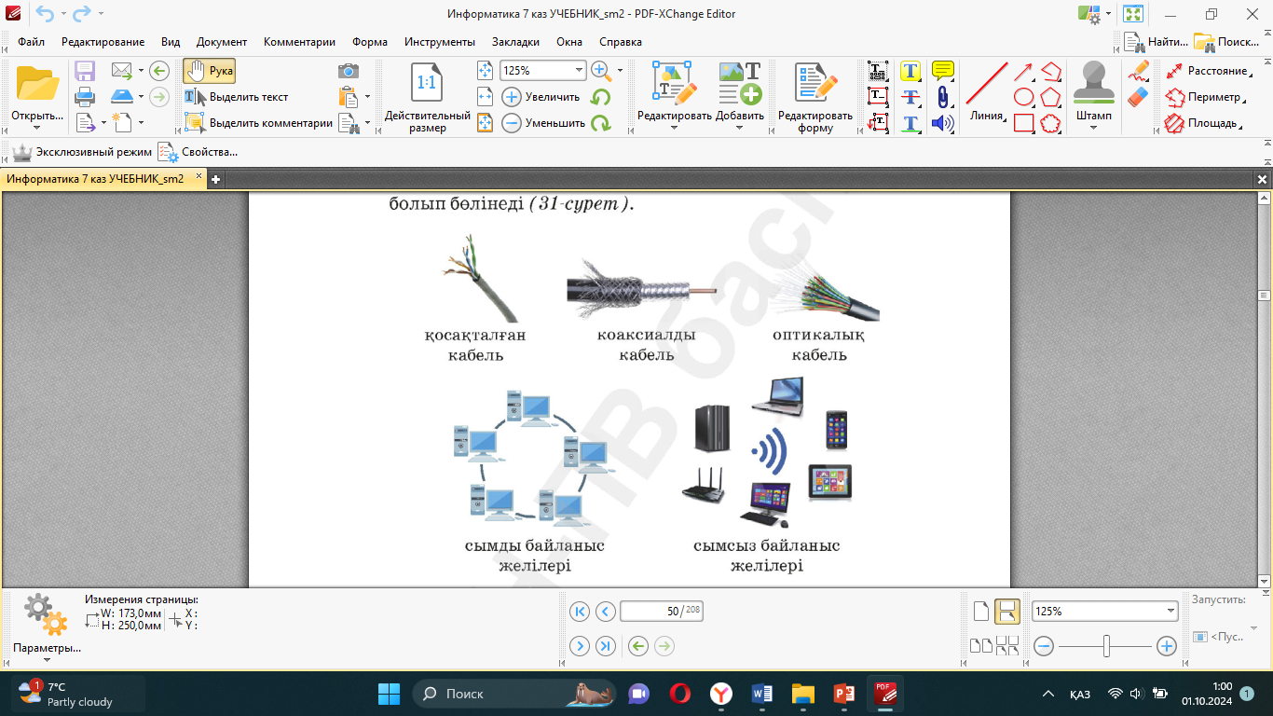1273x716 pixels.
Task: Open the bottom zoom percentage combo box
Action: pos(1105,612)
